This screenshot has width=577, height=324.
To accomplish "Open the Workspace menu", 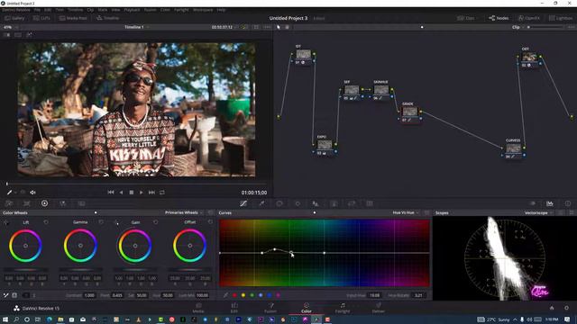I will (203, 10).
